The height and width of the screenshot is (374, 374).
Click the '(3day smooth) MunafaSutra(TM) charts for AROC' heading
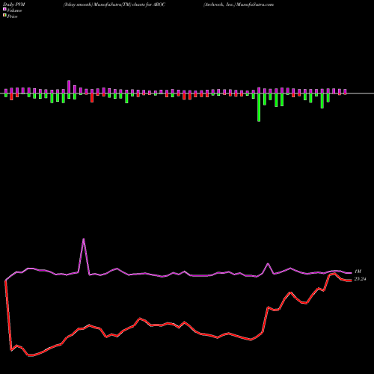tap(114, 4)
